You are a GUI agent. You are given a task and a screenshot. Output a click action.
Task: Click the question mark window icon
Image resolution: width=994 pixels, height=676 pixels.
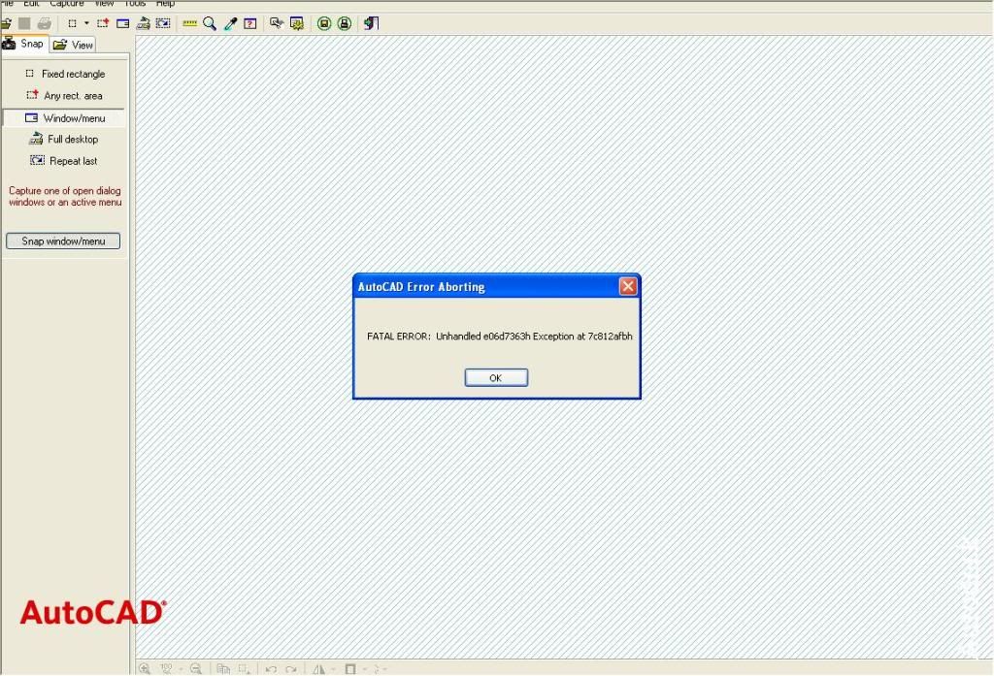click(250, 24)
